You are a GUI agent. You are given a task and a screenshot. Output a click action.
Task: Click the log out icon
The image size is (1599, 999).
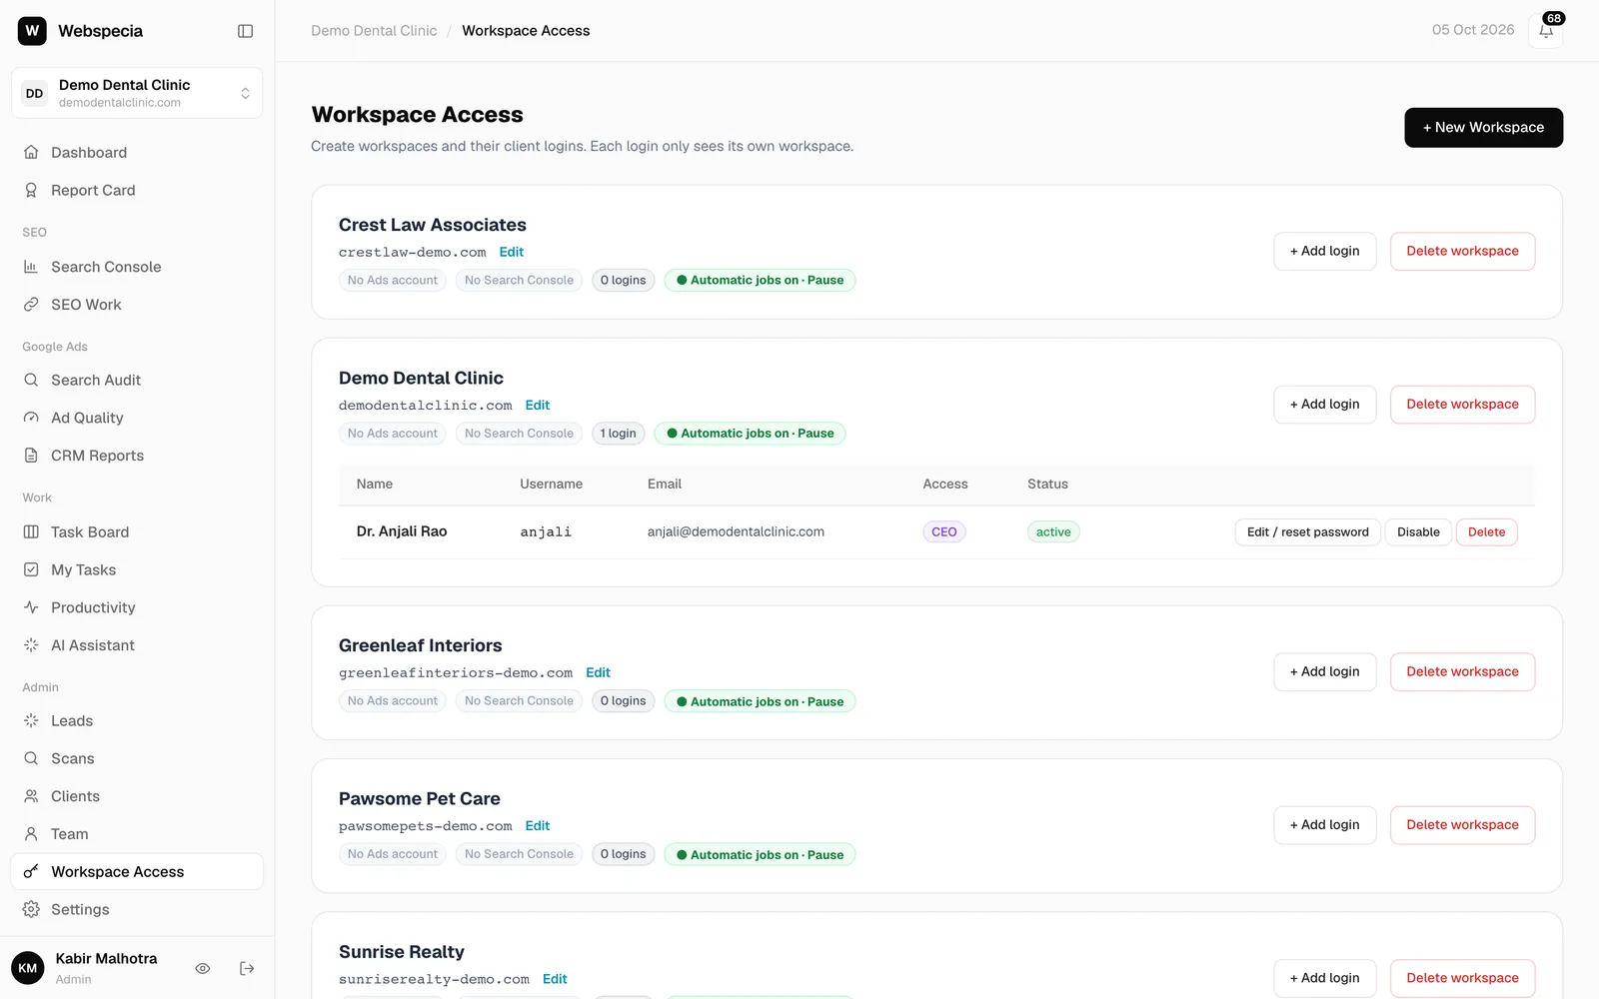click(247, 968)
